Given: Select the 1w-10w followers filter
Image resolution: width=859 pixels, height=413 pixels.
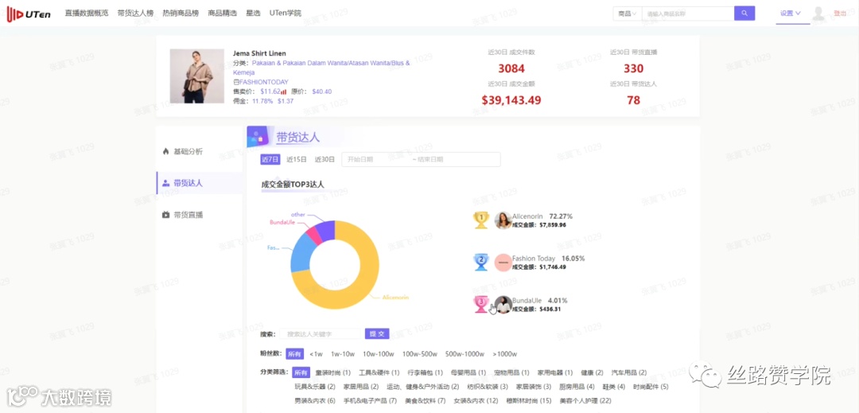Looking at the screenshot, I should pyautogui.click(x=343, y=354).
